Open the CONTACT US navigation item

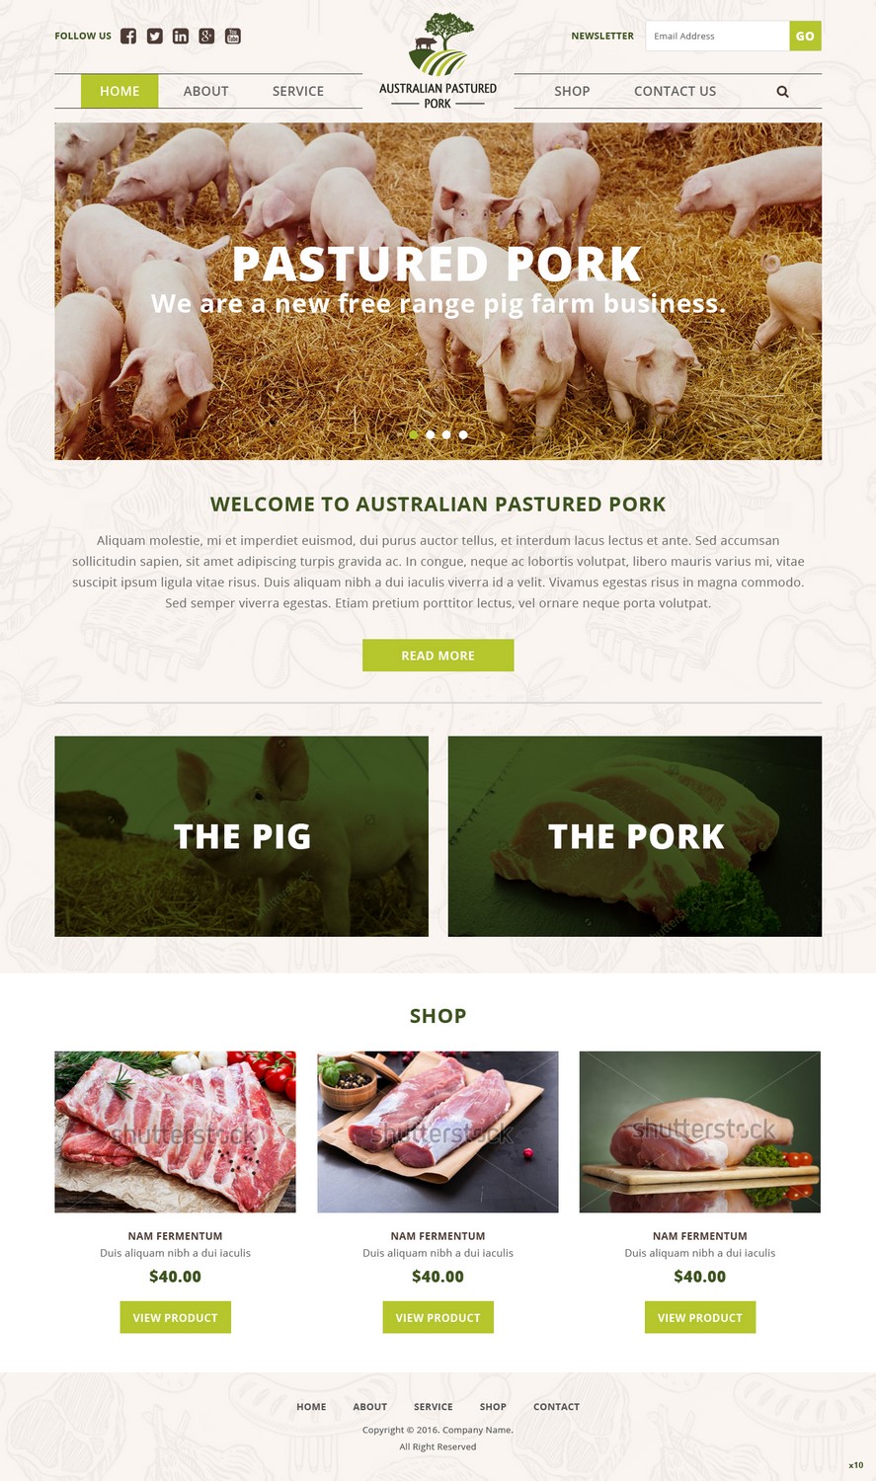pyautogui.click(x=676, y=91)
